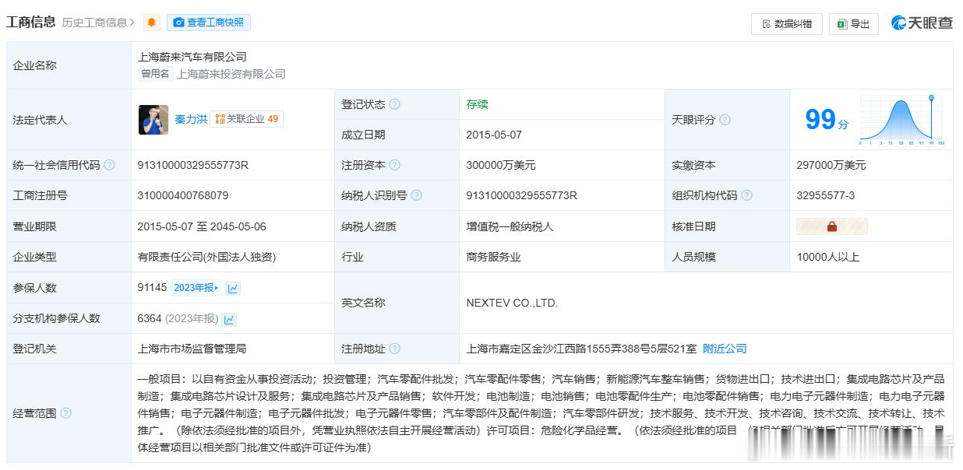Click help icon next to 注册地址
963x470 pixels.
click(x=394, y=349)
